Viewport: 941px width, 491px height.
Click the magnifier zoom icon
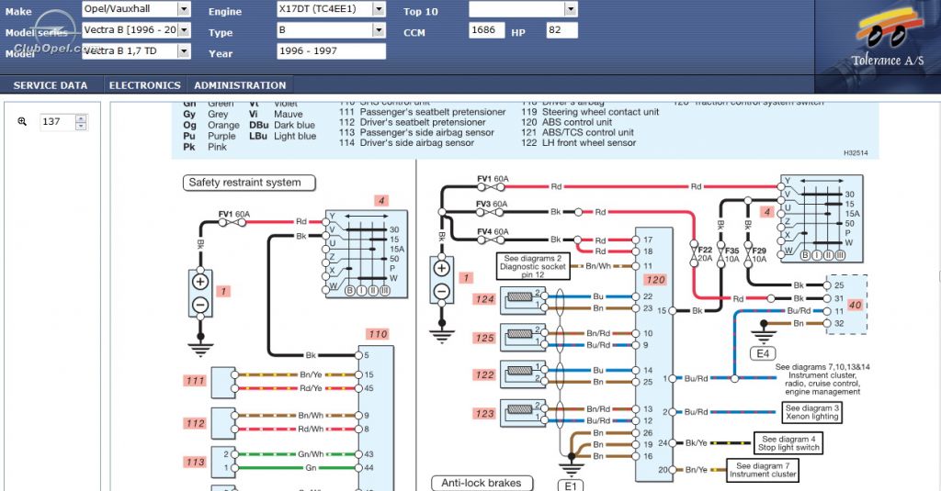point(22,122)
